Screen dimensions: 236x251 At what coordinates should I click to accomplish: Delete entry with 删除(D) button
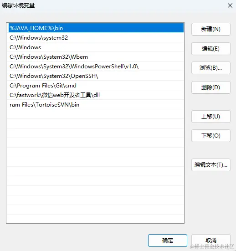tap(211, 87)
